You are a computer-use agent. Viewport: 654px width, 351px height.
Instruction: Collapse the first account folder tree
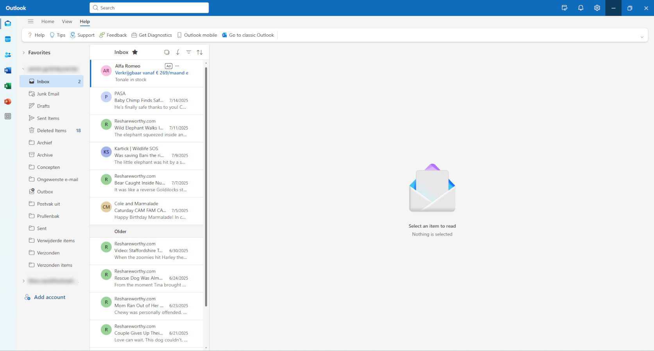pyautogui.click(x=24, y=69)
